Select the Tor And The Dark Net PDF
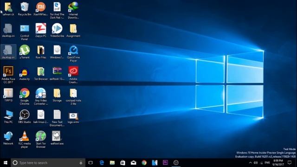 (57, 10)
